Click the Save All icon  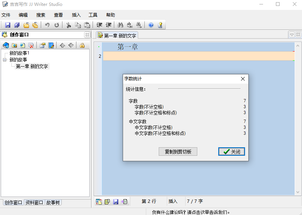tap(17, 25)
